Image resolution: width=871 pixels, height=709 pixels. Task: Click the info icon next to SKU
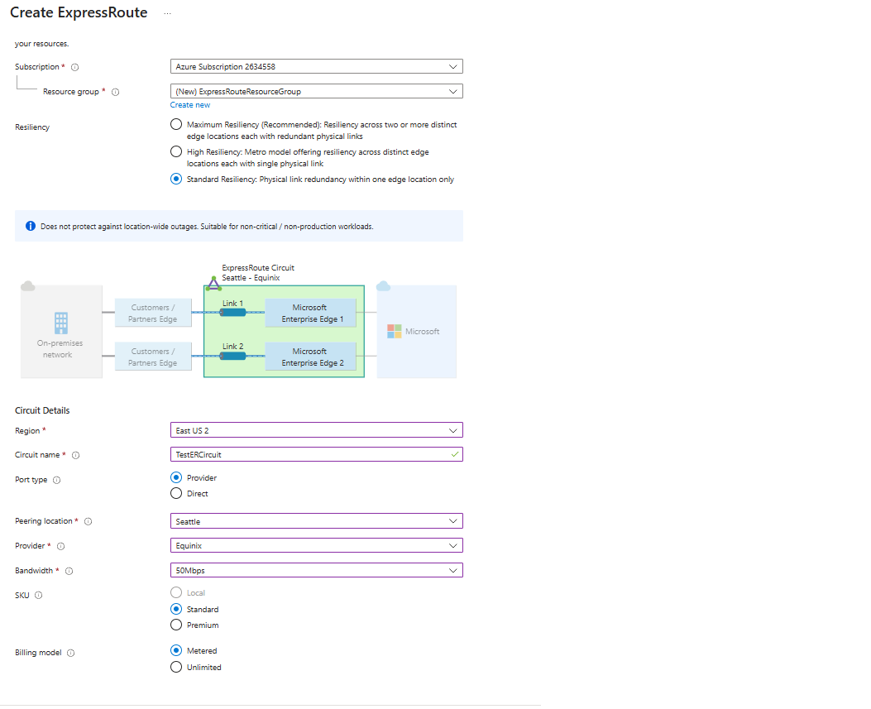(38, 595)
